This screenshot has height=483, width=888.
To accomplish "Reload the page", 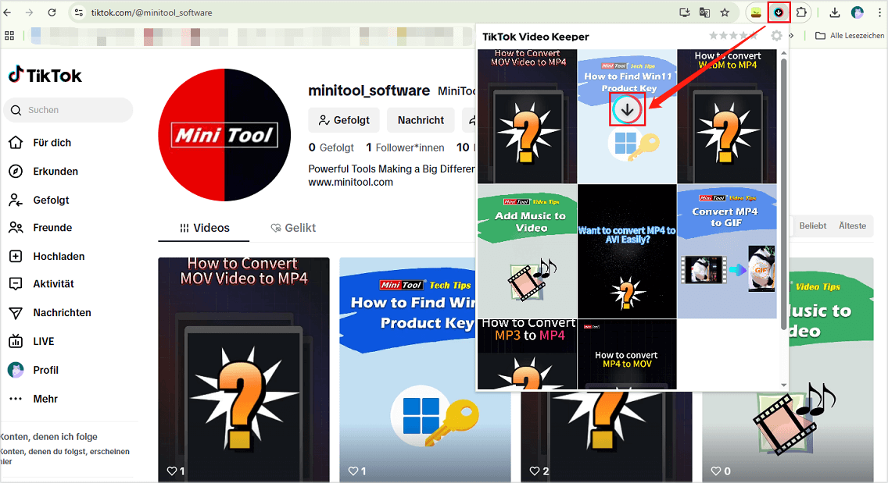I will click(52, 12).
